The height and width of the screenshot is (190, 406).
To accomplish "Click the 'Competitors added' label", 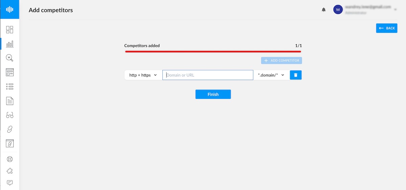I will [x=142, y=45].
